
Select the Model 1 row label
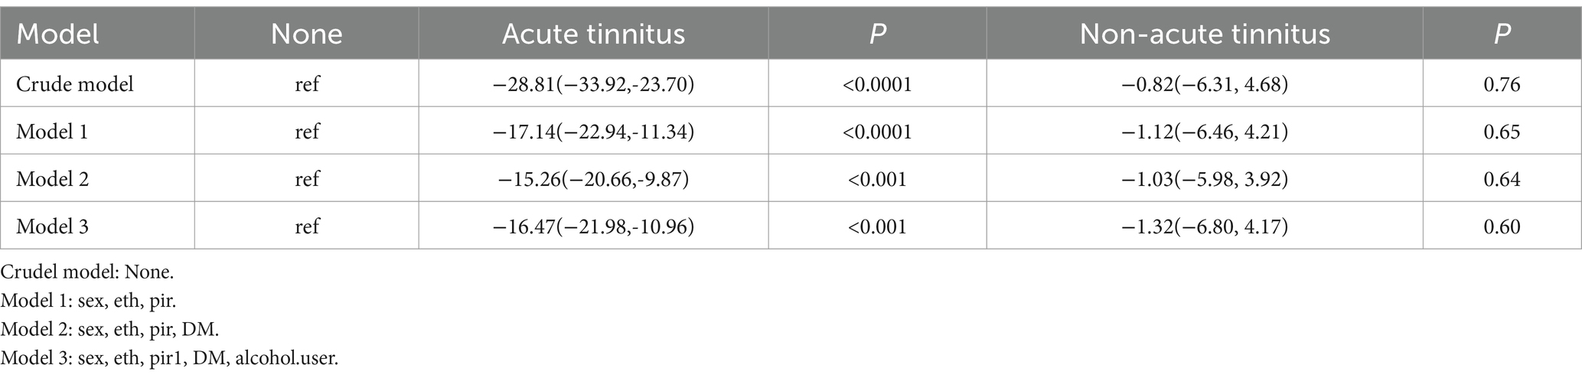(52, 132)
